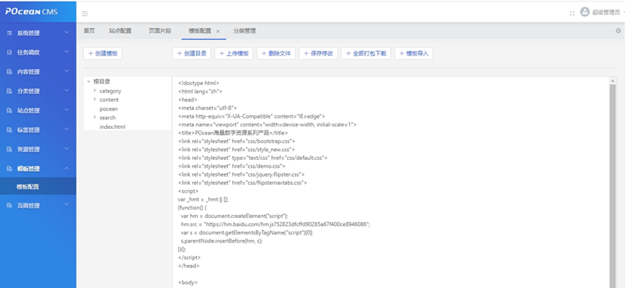Click the 创建模板 button
This screenshot has width=625, height=288.
point(103,53)
